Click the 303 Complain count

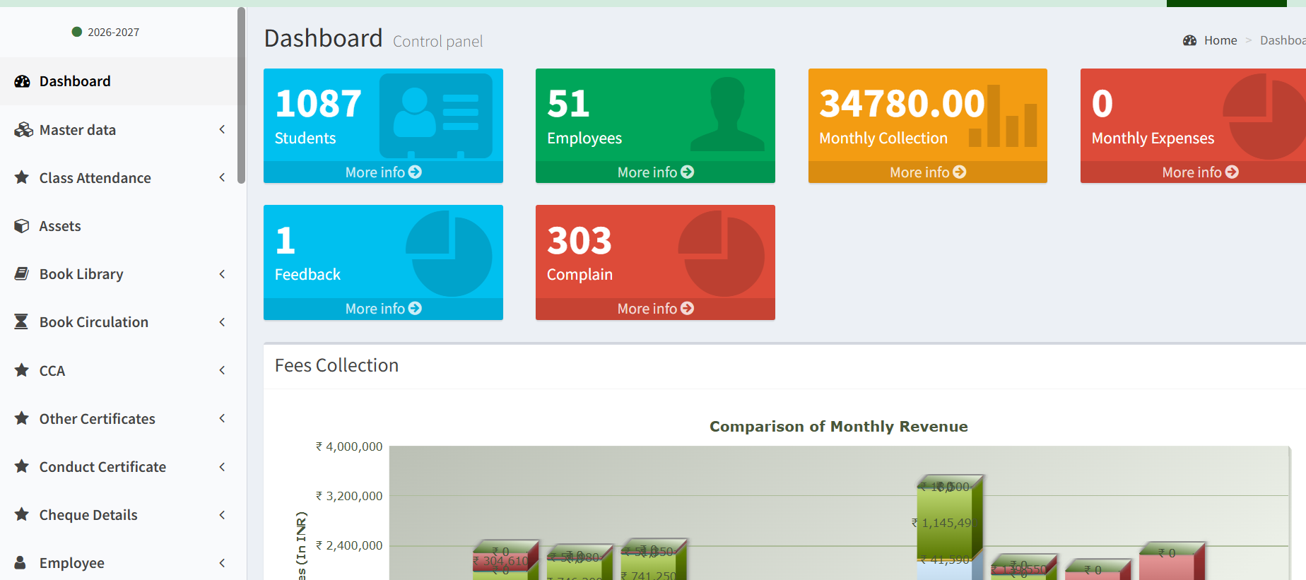(x=580, y=241)
